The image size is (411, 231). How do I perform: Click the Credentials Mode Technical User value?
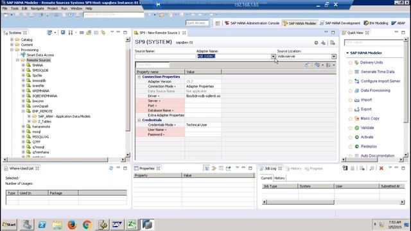pyautogui.click(x=203, y=125)
